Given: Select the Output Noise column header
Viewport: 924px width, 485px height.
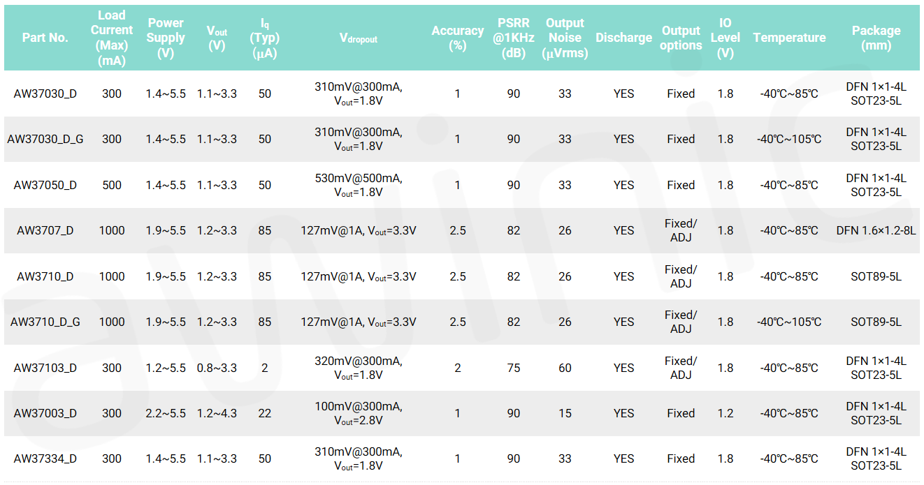Looking at the screenshot, I should pos(565,38).
